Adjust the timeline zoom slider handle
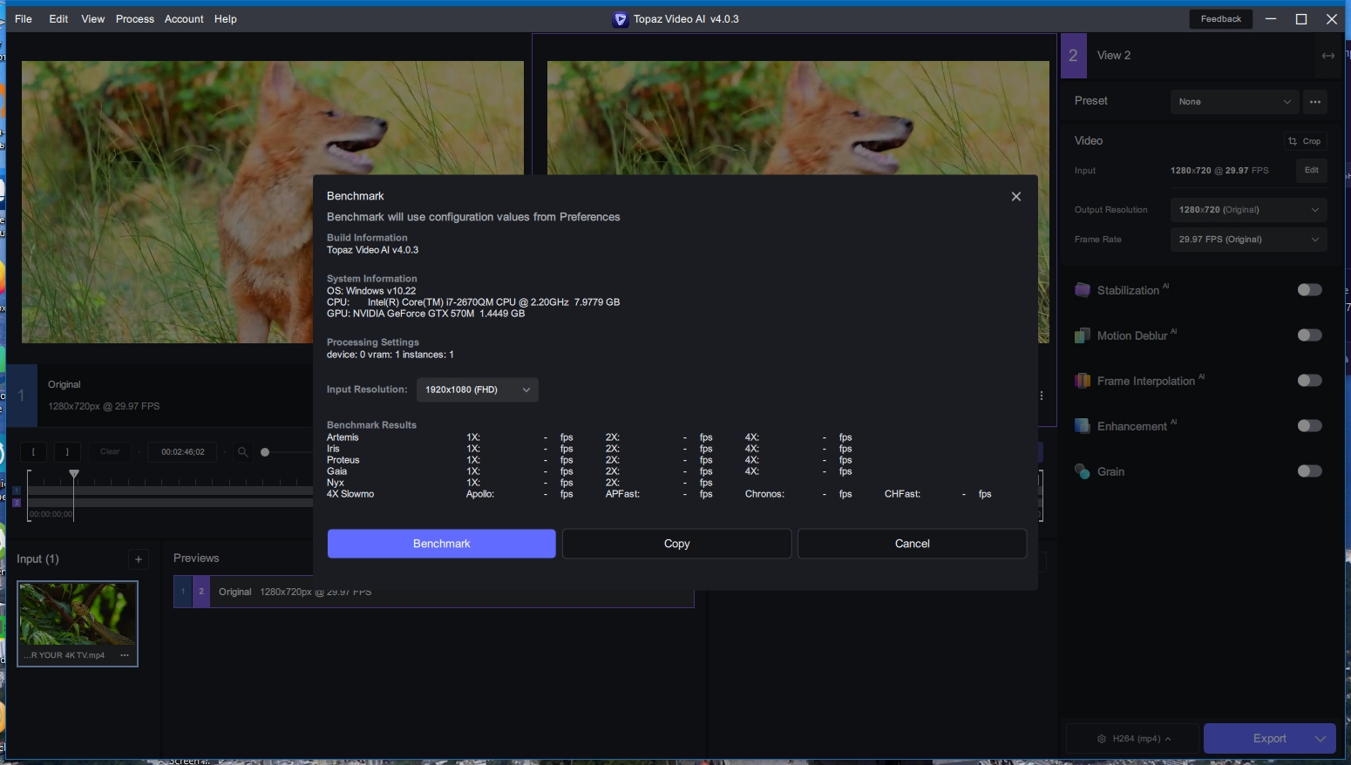This screenshot has height=765, width=1351. pyautogui.click(x=265, y=452)
